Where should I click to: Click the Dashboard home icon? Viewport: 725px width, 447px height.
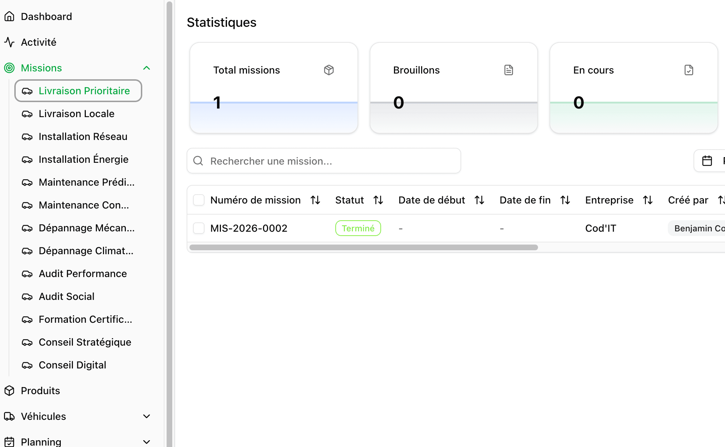9,16
